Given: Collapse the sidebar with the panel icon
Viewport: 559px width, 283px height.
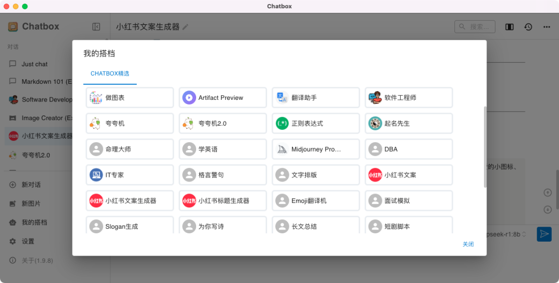Looking at the screenshot, I should click(96, 27).
